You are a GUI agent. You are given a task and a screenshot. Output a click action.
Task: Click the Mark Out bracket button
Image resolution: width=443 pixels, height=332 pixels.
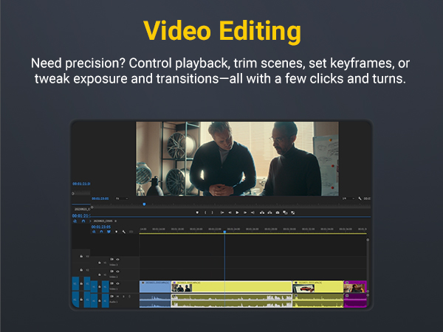213,212
